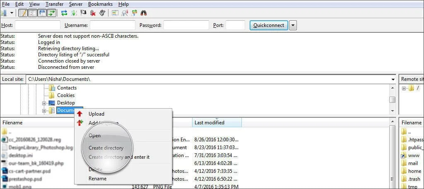Click the Cookies folder icon in tree
This screenshot has height=189, width=424.
[52, 95]
